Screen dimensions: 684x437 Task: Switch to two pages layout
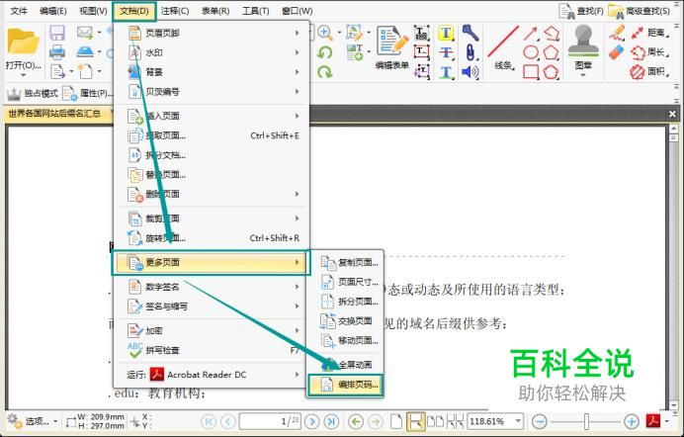(x=435, y=421)
